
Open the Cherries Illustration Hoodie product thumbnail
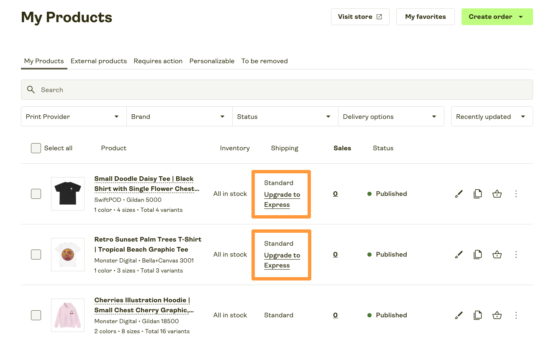click(67, 315)
